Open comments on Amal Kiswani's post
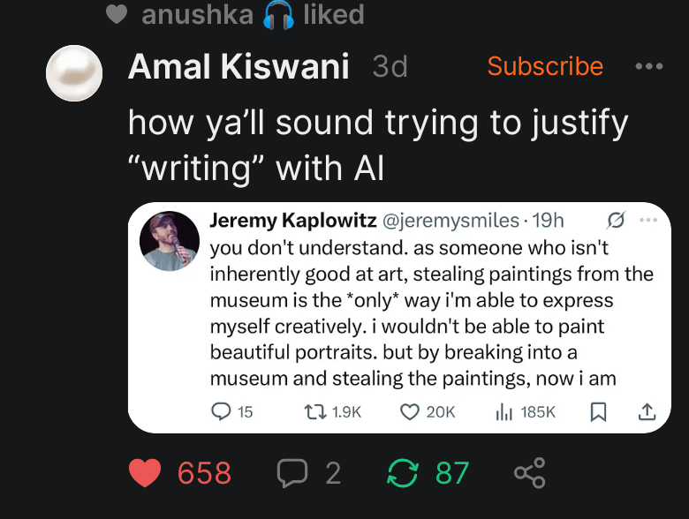Screen dimensions: 689x519 [x=291, y=473]
